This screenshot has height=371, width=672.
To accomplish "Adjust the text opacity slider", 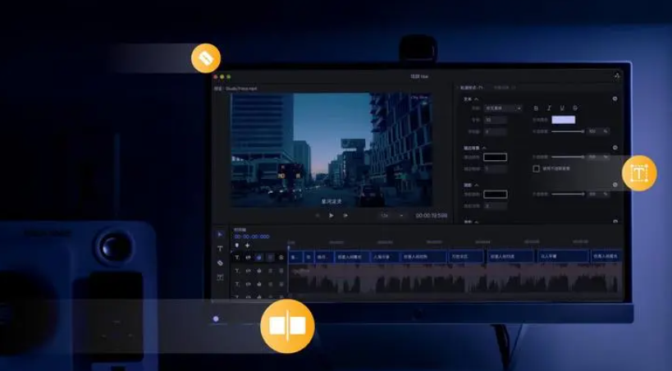I will 566,131.
